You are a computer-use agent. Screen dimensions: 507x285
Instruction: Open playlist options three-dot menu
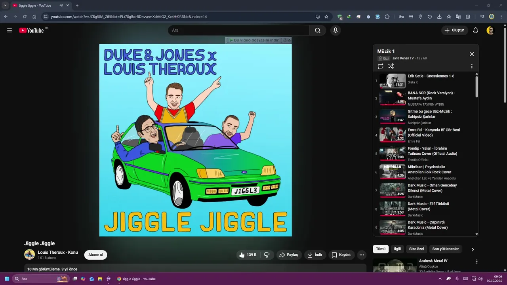[472, 66]
